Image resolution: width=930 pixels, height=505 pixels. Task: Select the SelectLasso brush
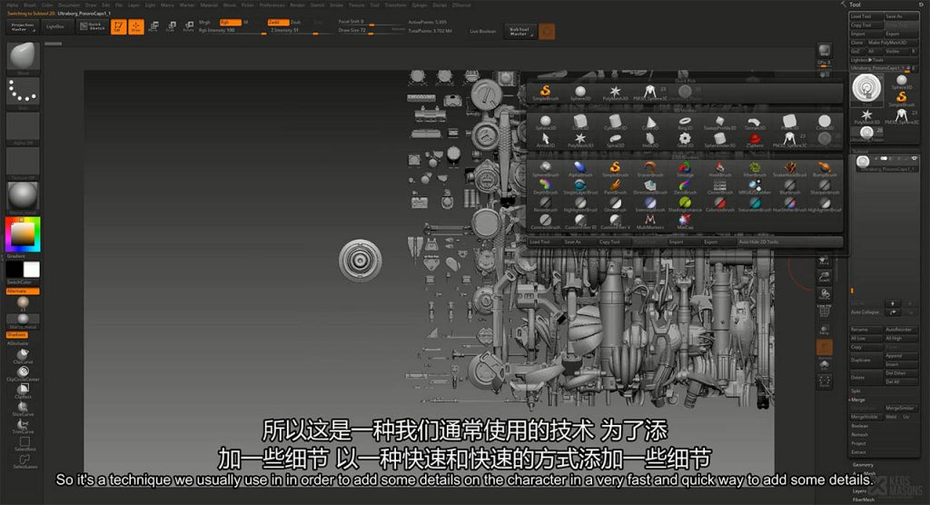tap(24, 461)
